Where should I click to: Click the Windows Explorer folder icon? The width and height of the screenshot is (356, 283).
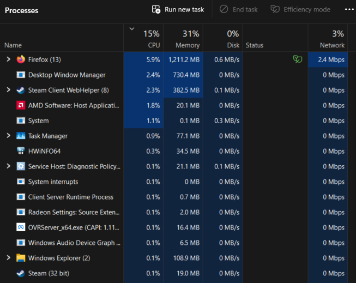[21, 258]
